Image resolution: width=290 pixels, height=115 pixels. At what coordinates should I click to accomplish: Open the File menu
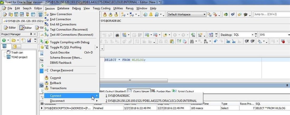pos(9,8)
